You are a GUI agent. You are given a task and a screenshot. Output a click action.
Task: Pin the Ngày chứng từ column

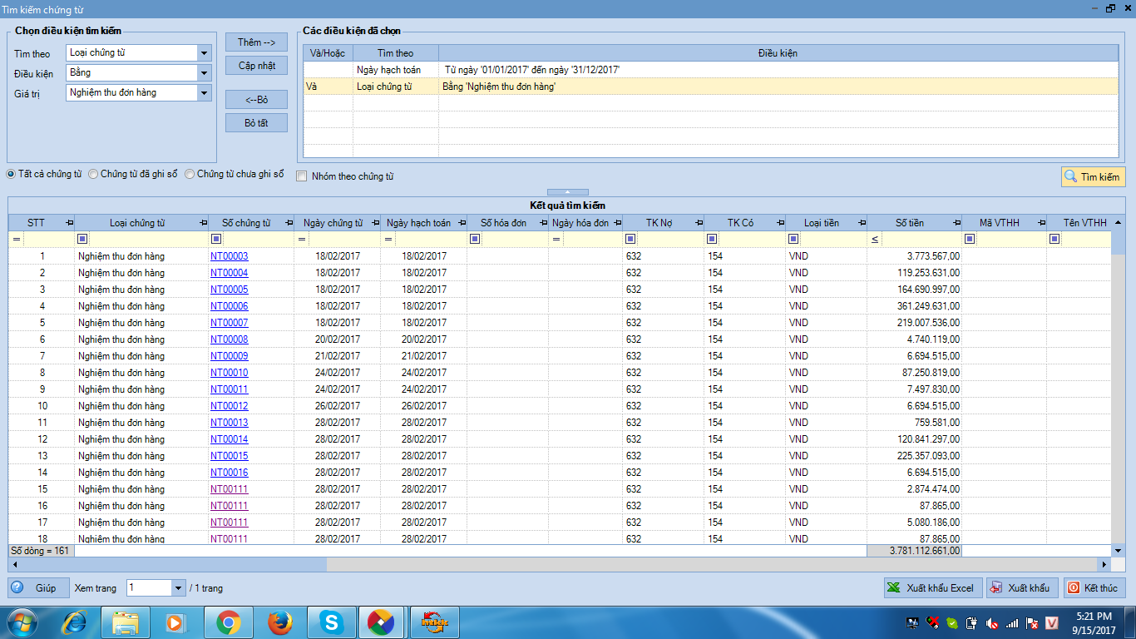coord(375,223)
